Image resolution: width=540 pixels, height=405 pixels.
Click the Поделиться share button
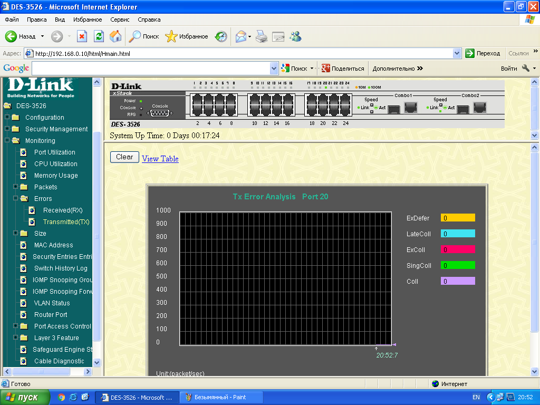(343, 68)
